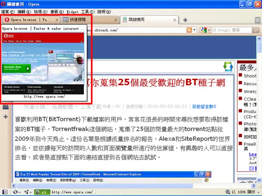This screenshot has width=262, height=196.
Task: Open the Google search engine dropdown
Action: pos(206,30)
